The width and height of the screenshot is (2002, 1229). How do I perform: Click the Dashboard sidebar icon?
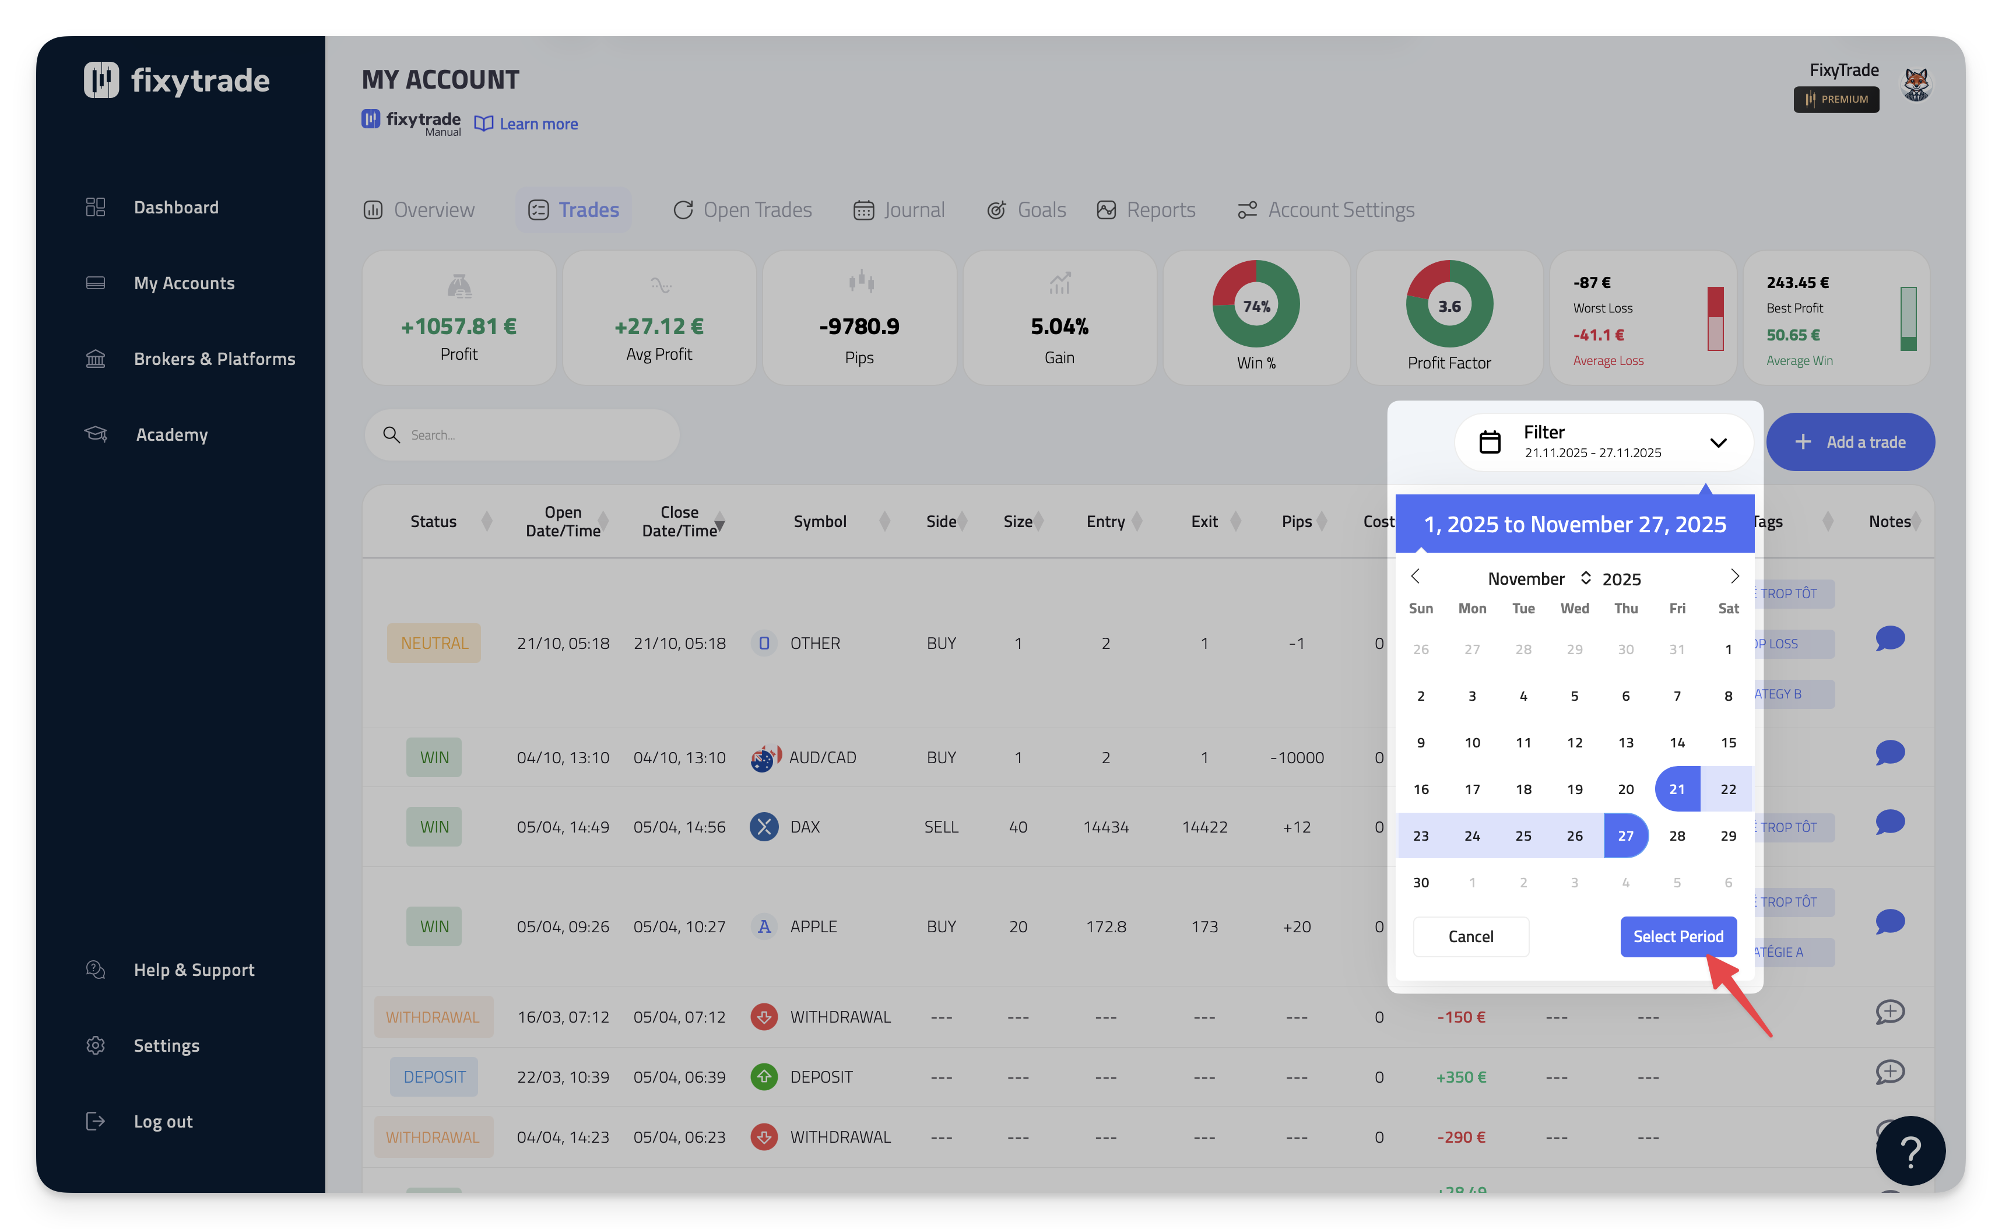click(96, 208)
